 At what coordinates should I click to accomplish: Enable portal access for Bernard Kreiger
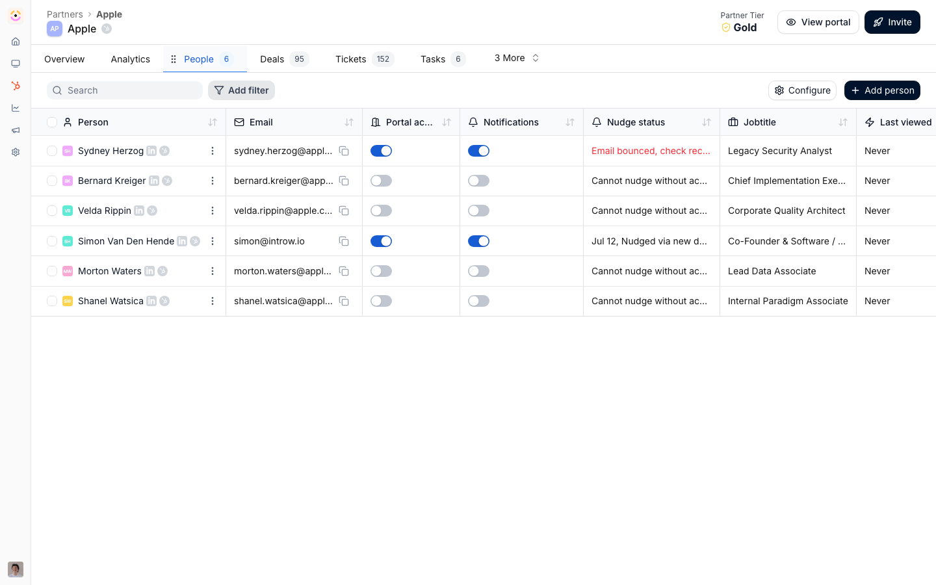[x=381, y=181]
